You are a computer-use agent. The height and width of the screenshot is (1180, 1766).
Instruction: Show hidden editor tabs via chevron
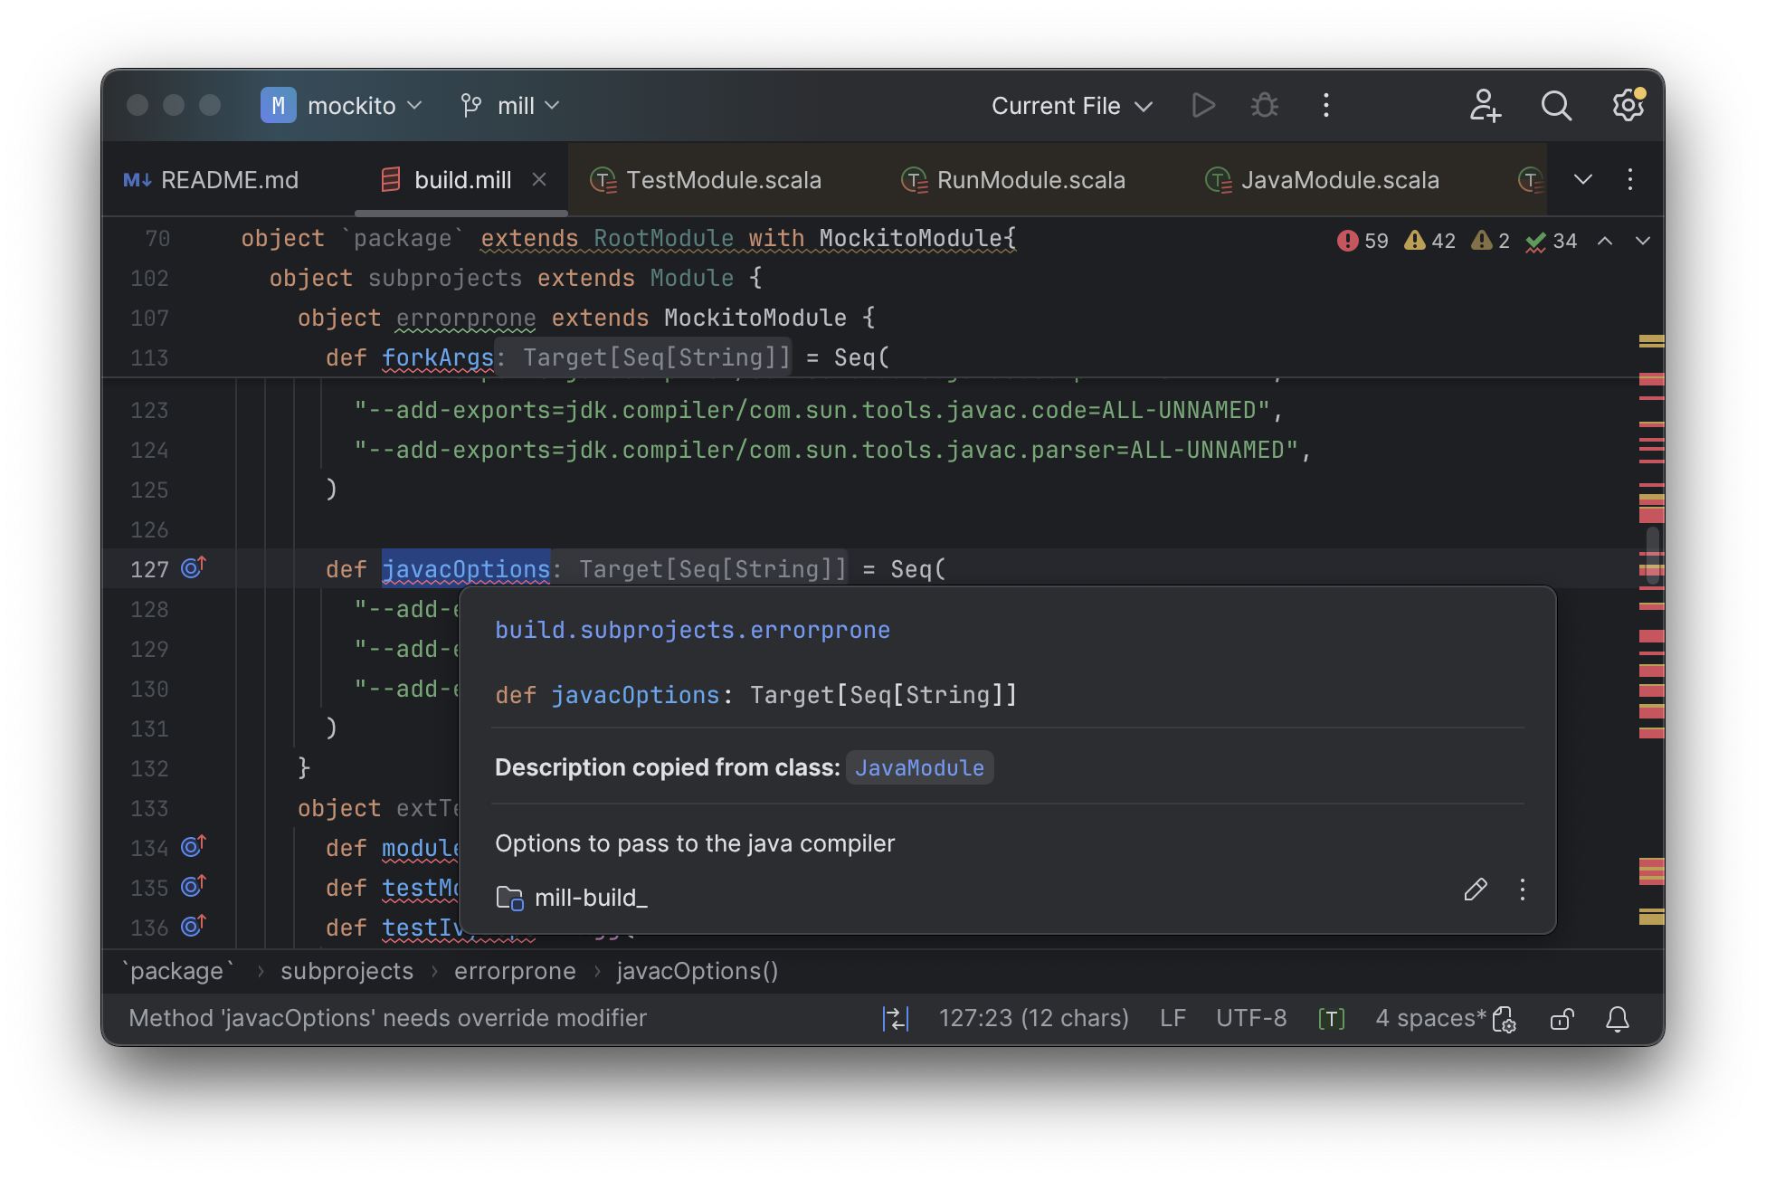(1581, 179)
